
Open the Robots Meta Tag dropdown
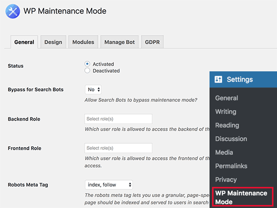pyautogui.click(x=109, y=185)
